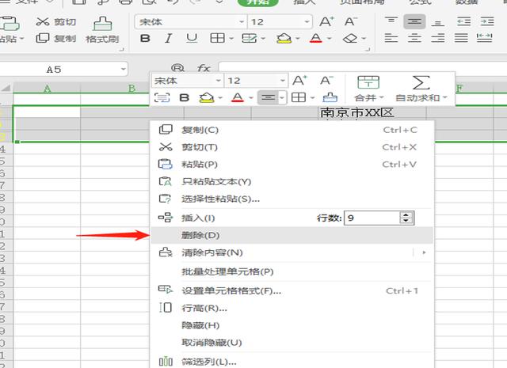Screen dimensions: 507x368
Task: Activate the Format Painter (格式刷) tool
Action: (x=102, y=30)
